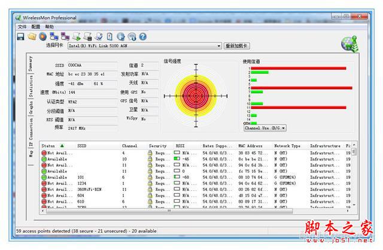Open the 文件 menu
The width and height of the screenshot is (383, 250).
[x=22, y=26]
